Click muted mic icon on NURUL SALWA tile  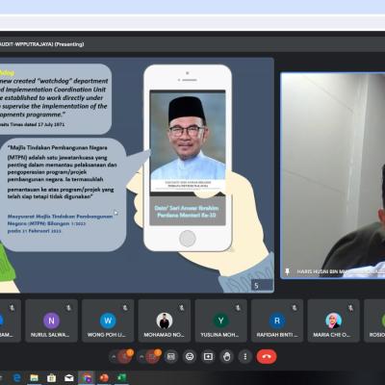point(68,308)
